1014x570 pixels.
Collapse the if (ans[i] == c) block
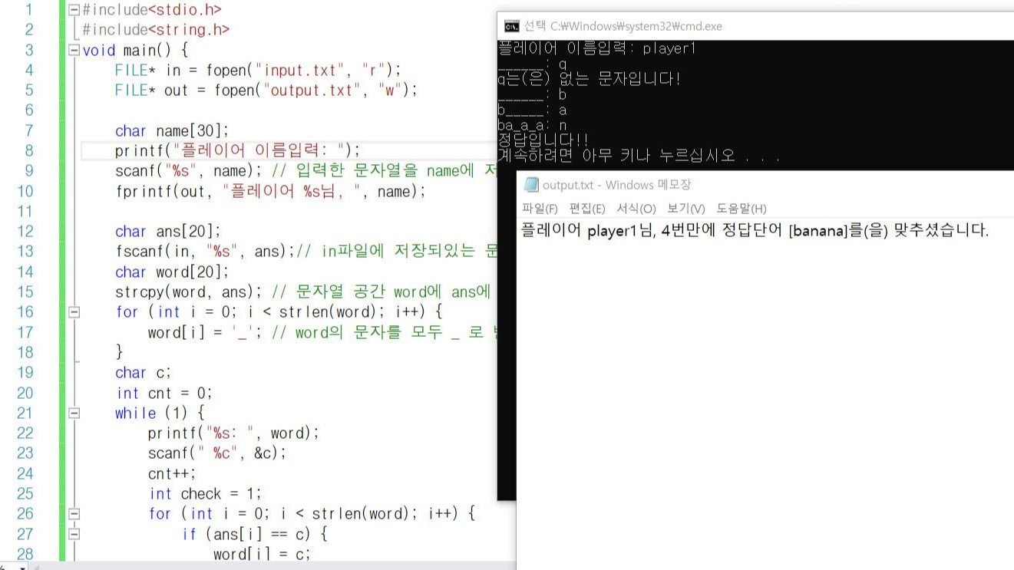click(x=74, y=534)
